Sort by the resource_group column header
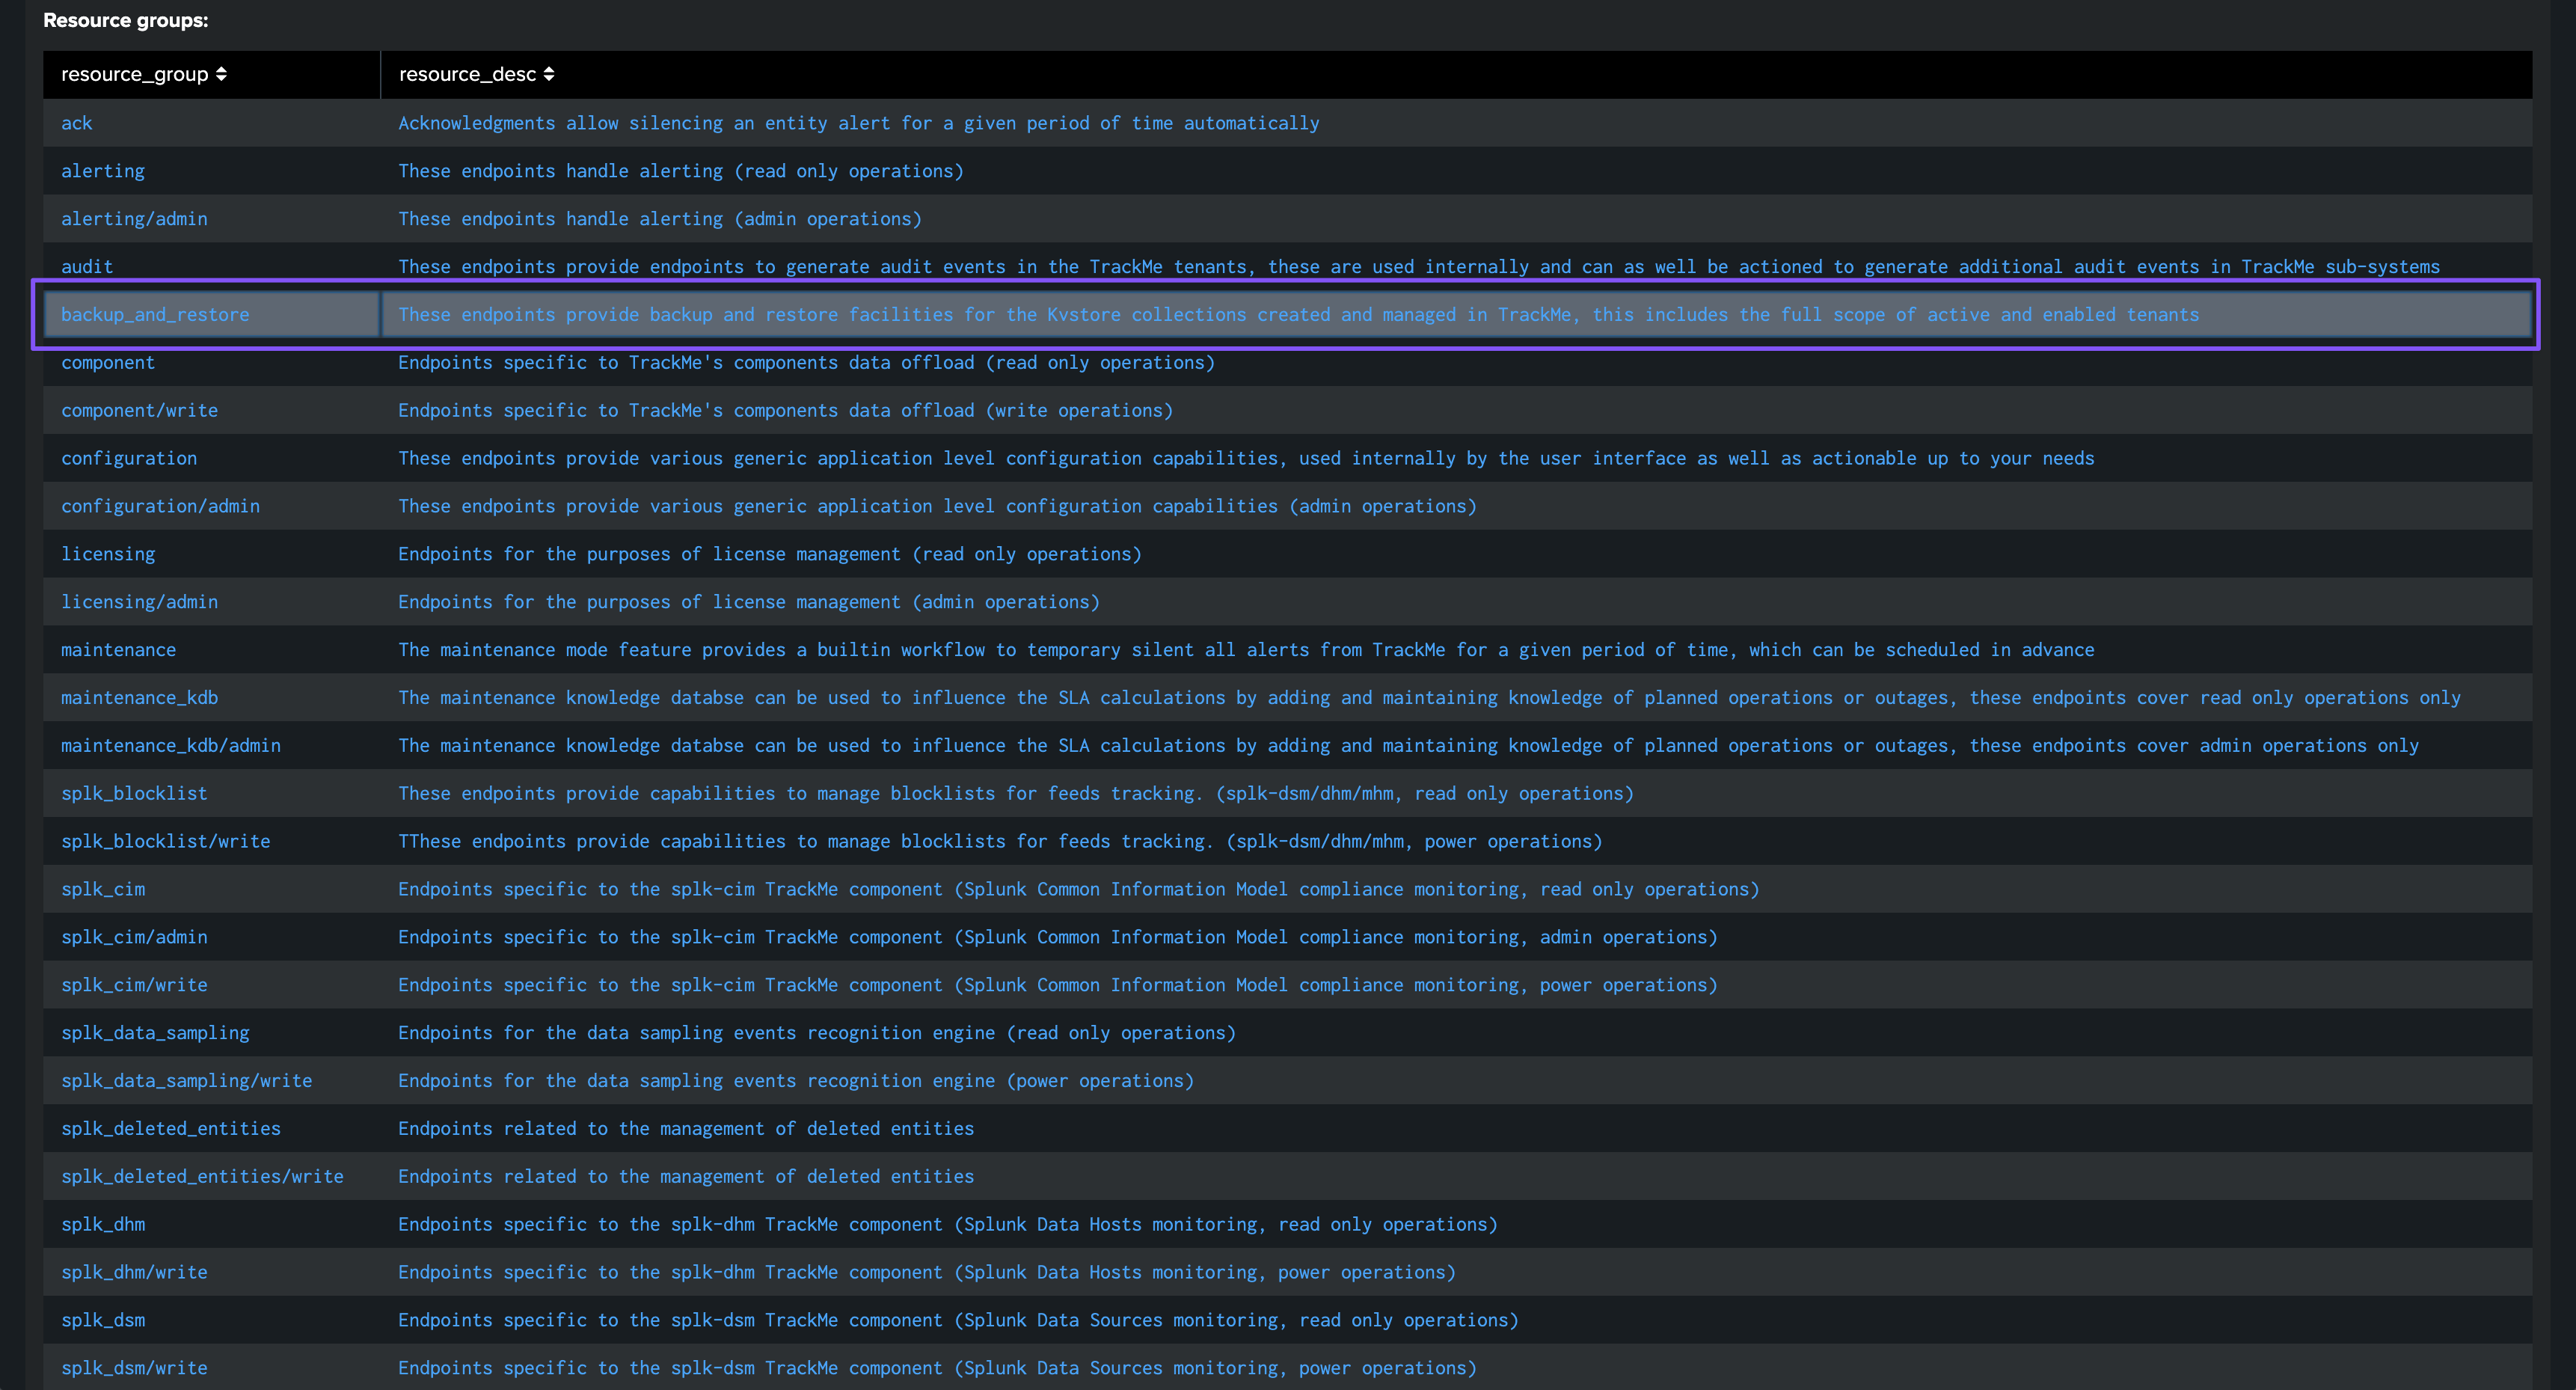The width and height of the screenshot is (2576, 1390). click(x=144, y=74)
